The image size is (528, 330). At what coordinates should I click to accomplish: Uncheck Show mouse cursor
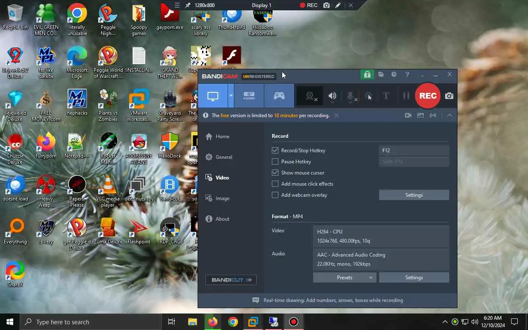coord(275,173)
